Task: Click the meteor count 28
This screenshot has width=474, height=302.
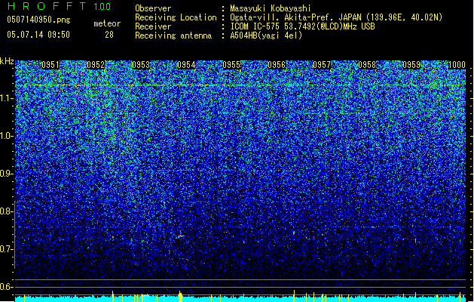Action: (109, 35)
